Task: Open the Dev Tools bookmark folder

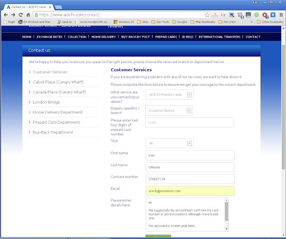Action: coord(160,22)
